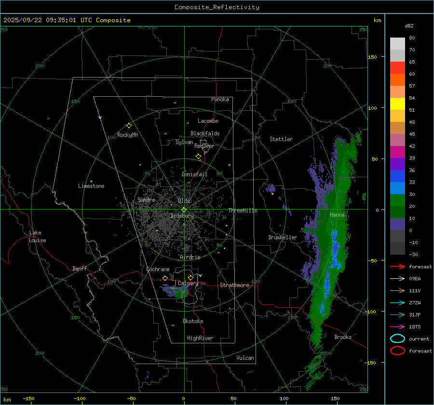434x405 pixels.
Task: Pick the bright red swatch in dBZ scale
Action: [397, 67]
